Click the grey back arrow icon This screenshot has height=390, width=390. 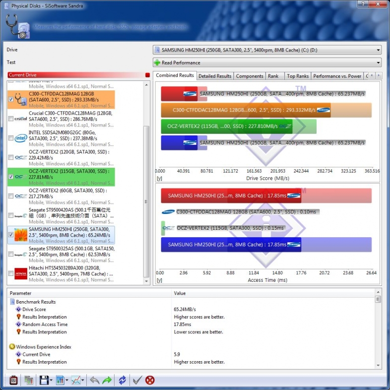click(x=94, y=380)
